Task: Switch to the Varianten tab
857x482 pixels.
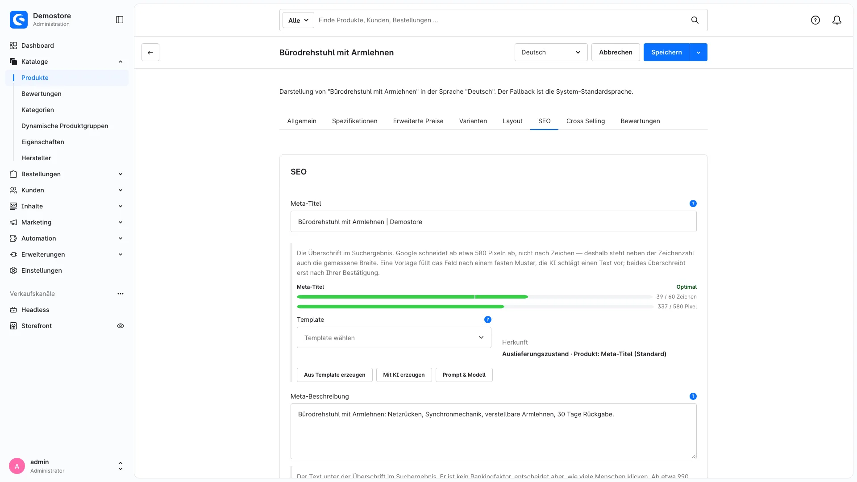Action: (x=473, y=121)
